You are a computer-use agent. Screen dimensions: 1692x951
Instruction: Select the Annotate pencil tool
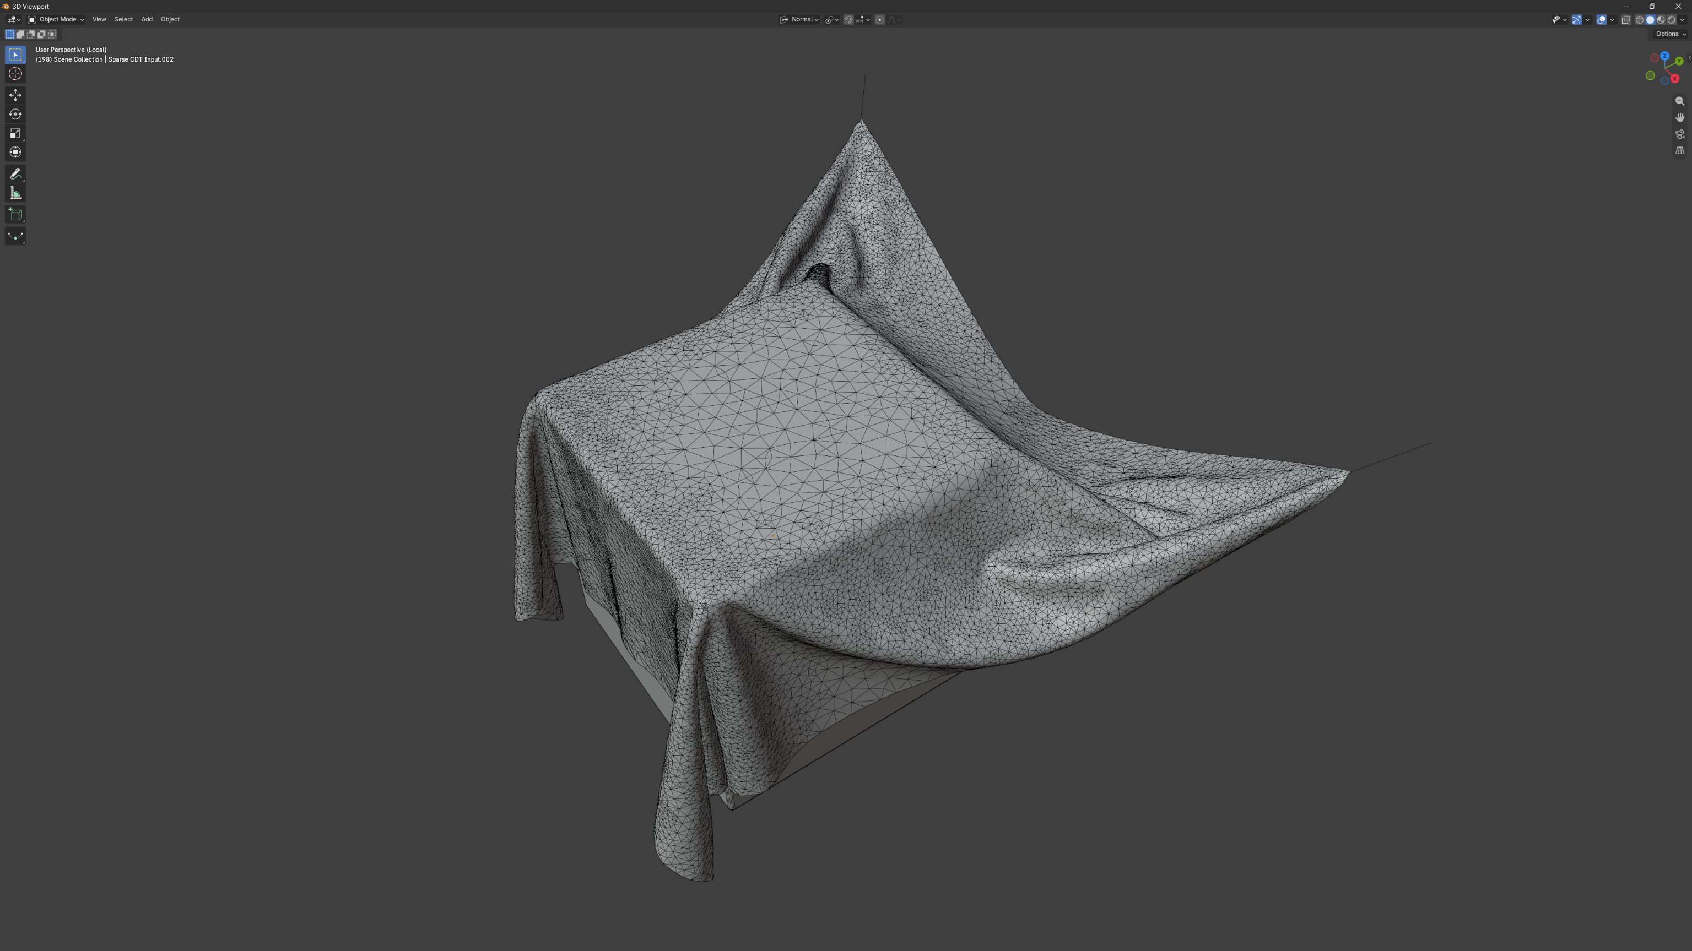click(x=15, y=174)
